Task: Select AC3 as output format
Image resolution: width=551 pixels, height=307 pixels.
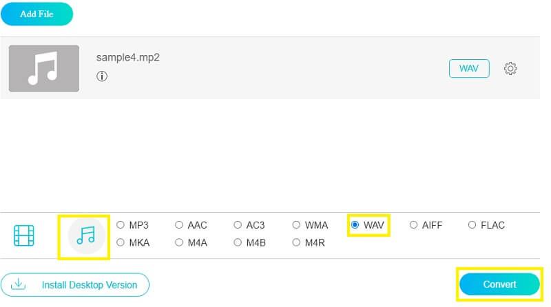Action: click(x=238, y=225)
